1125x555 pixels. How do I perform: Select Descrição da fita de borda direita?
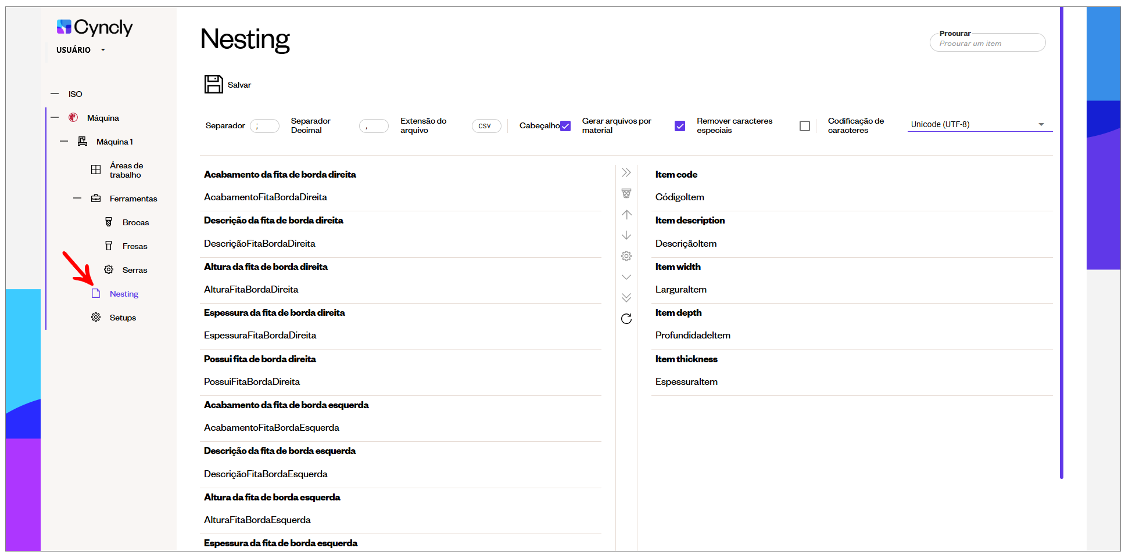(x=273, y=220)
